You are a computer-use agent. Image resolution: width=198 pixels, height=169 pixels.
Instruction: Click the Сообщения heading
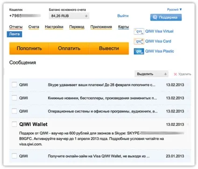(x=22, y=63)
